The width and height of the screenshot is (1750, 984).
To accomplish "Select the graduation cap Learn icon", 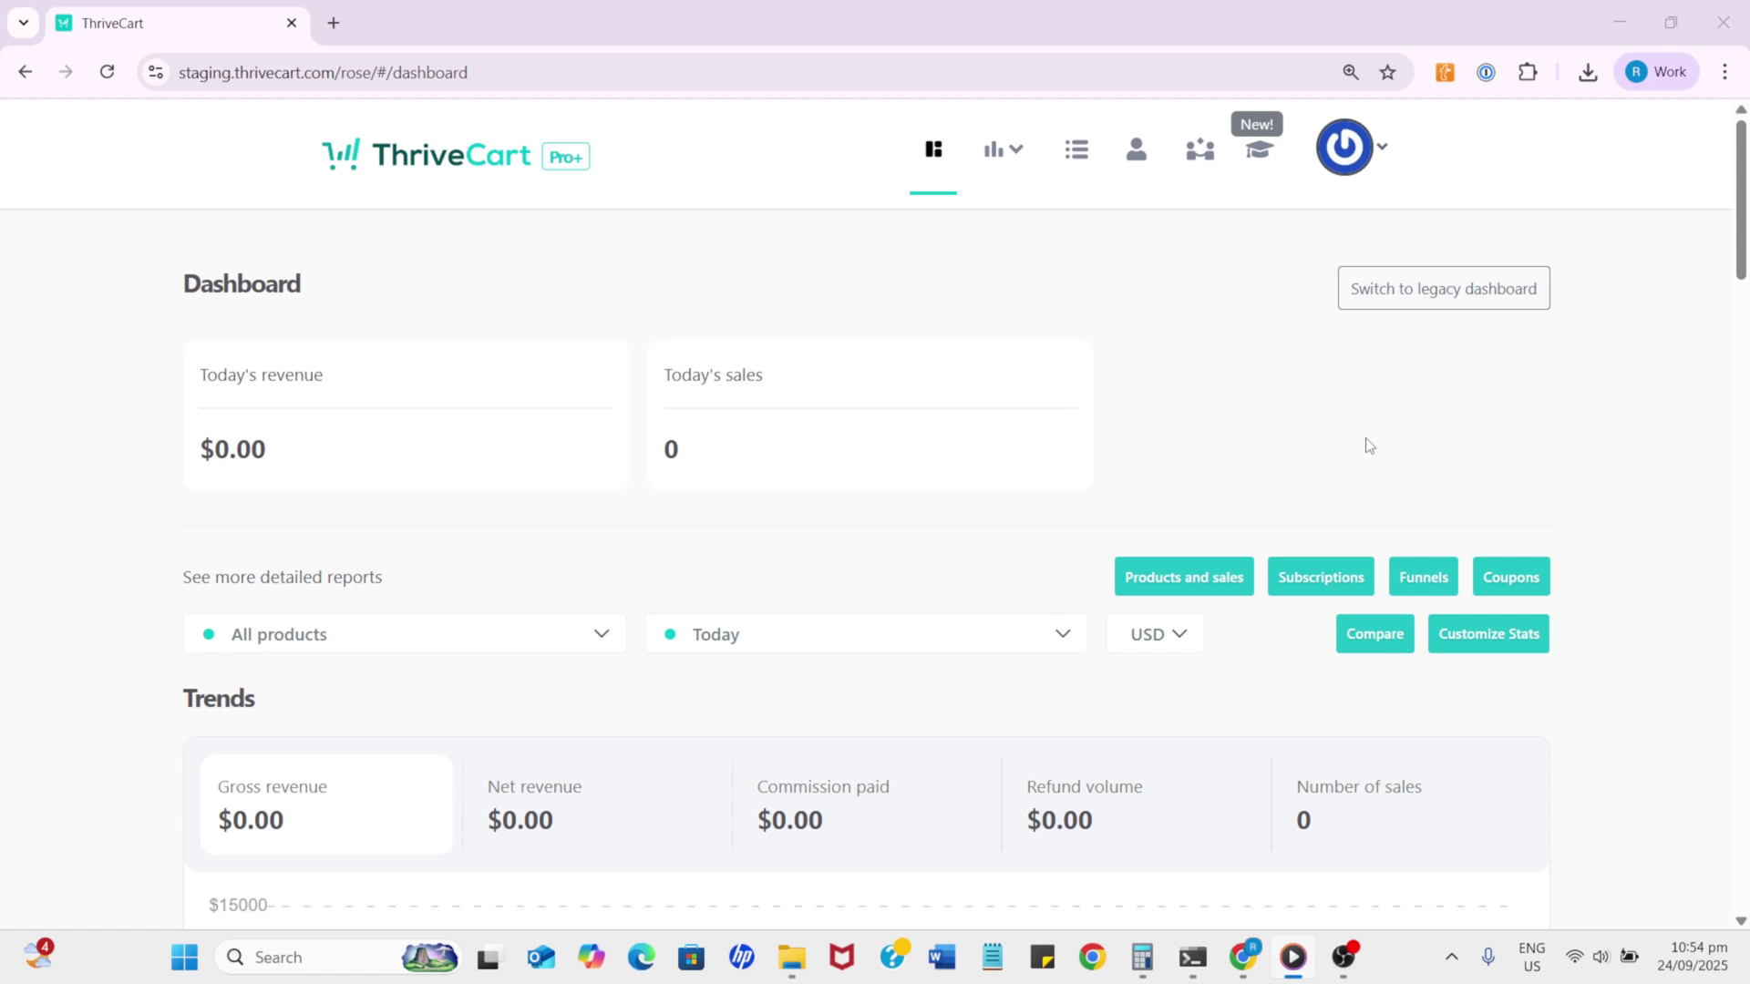I will 1260,150.
